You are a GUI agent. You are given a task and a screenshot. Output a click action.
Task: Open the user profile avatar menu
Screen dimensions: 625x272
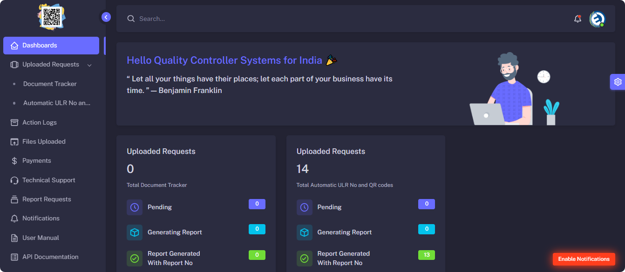point(597,19)
